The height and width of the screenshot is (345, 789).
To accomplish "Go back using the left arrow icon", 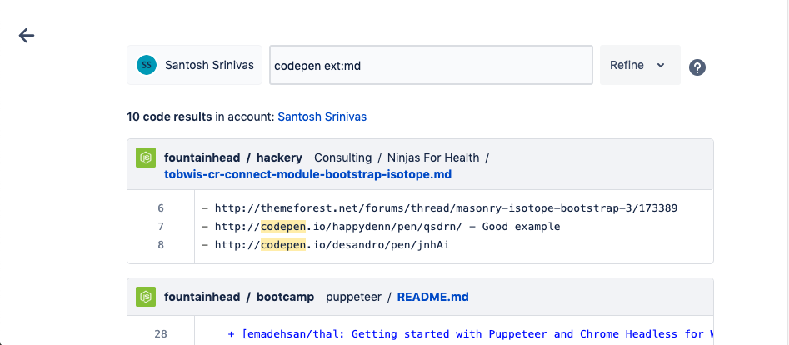I will point(26,35).
